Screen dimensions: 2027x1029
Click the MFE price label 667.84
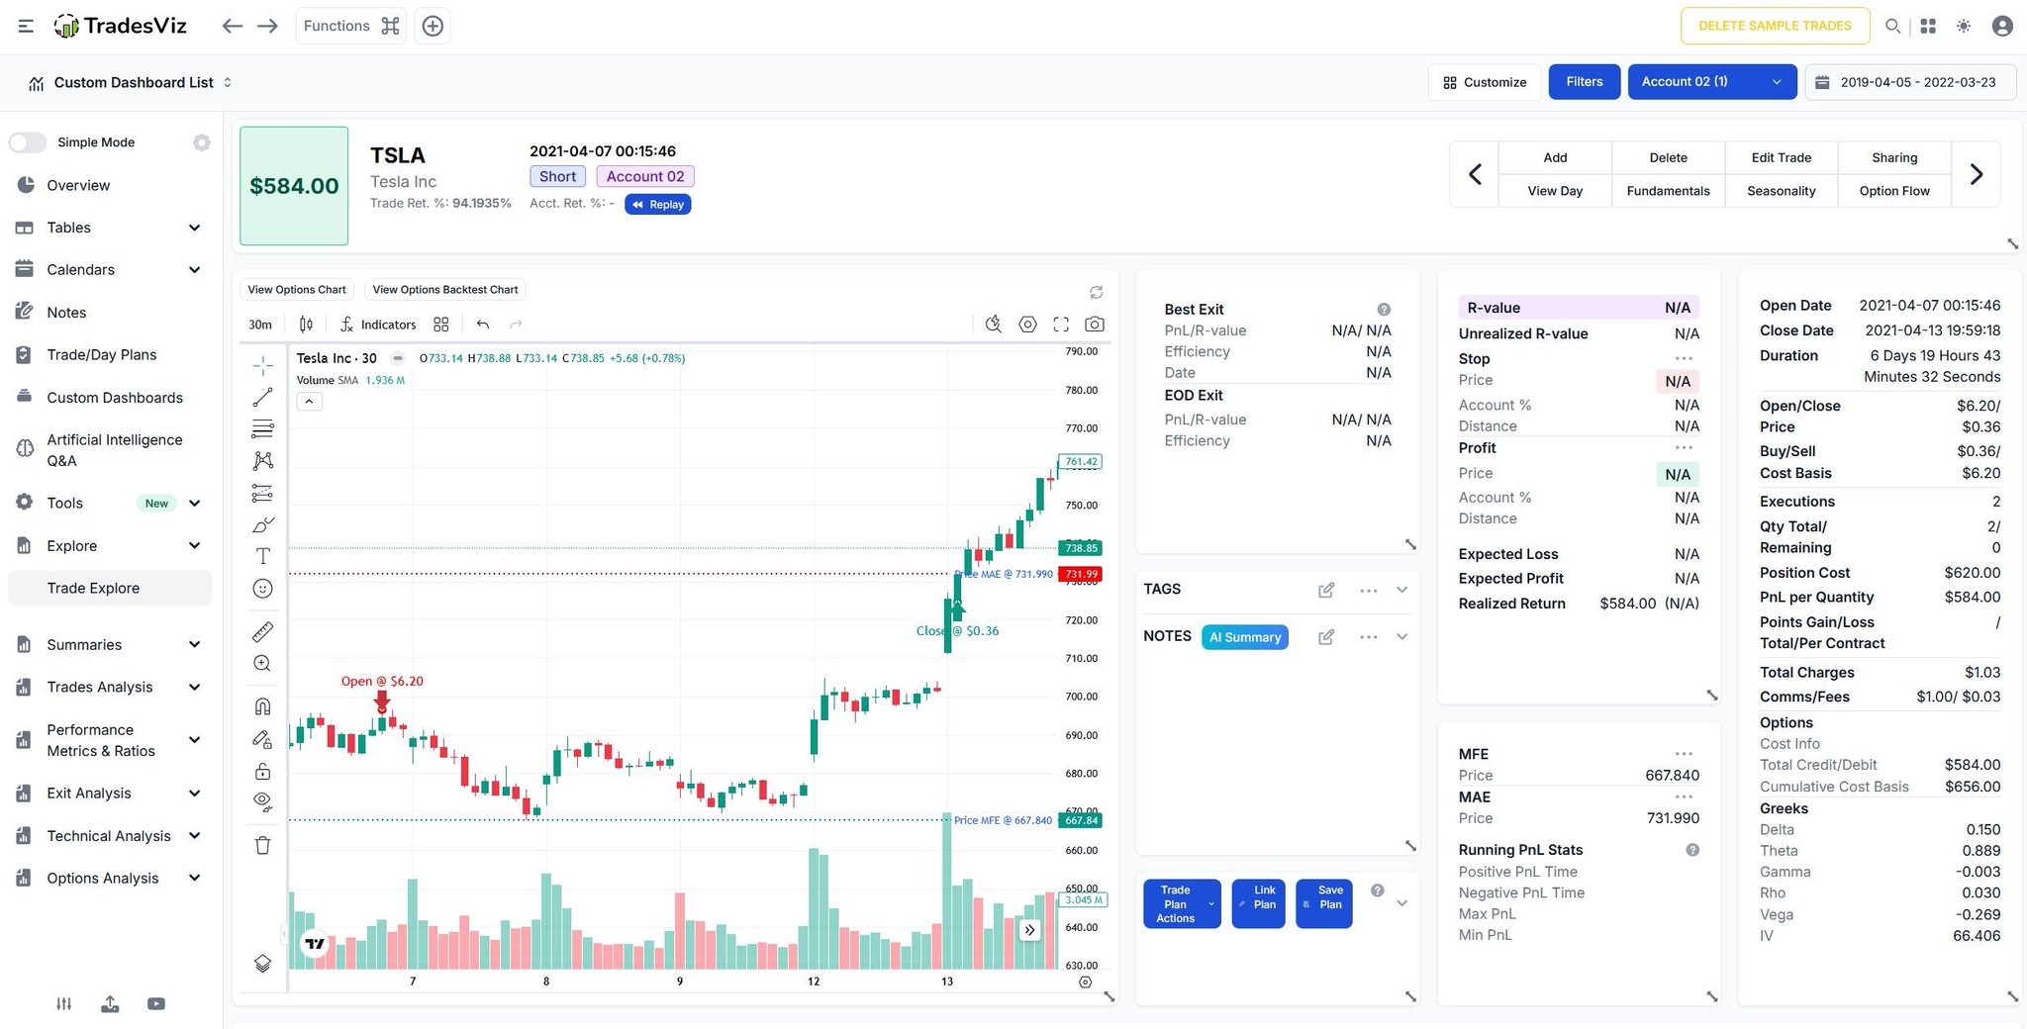click(1081, 820)
